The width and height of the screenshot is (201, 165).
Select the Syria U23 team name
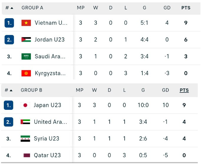(47, 139)
